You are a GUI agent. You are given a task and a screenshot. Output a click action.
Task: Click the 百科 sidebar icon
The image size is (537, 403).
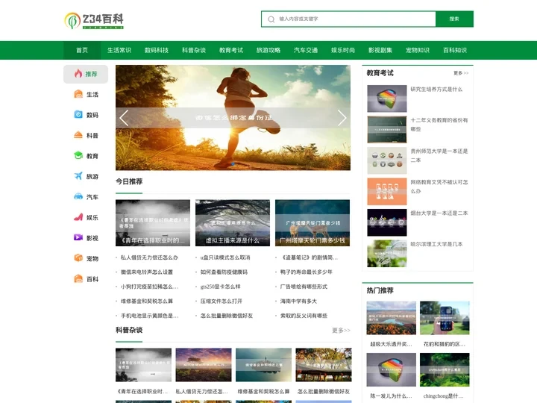click(78, 278)
